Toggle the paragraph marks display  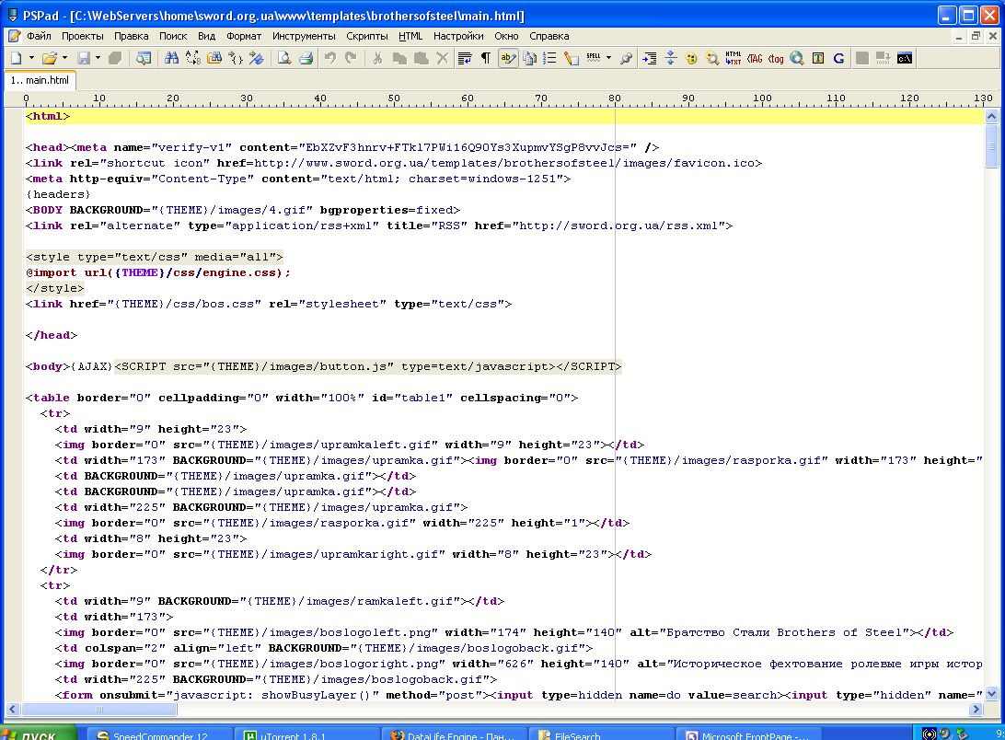pyautogui.click(x=486, y=58)
